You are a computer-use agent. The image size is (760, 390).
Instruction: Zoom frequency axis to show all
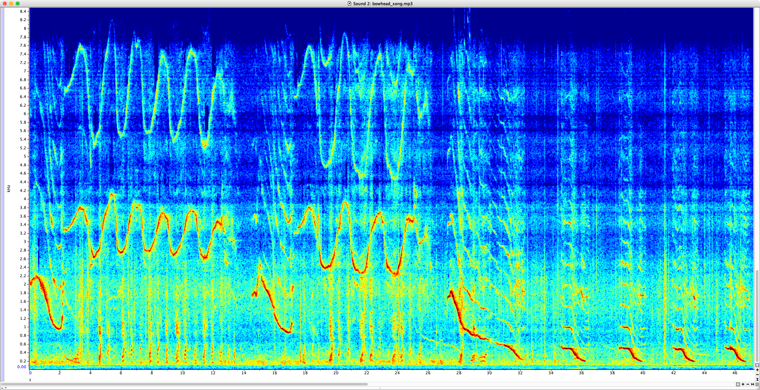point(757,379)
